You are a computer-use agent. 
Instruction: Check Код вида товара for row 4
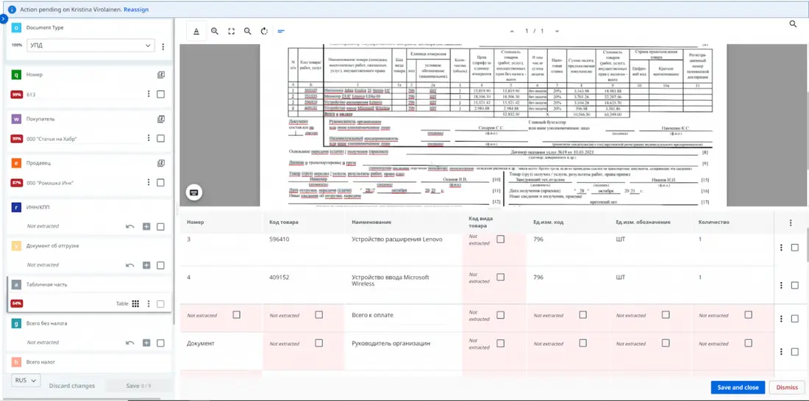tap(500, 277)
